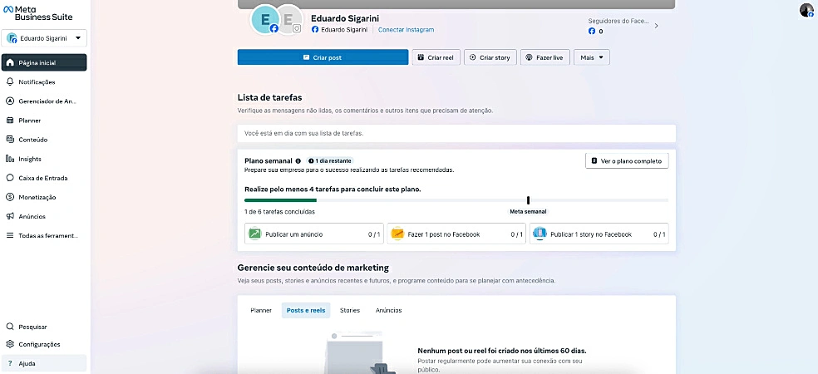Screen dimensions: 818x374
Task: Open Gerenciador de Anúncios in sidebar
Action: tap(44, 101)
